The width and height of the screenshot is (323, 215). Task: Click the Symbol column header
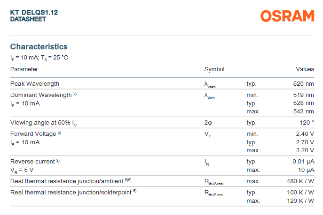click(x=214, y=69)
